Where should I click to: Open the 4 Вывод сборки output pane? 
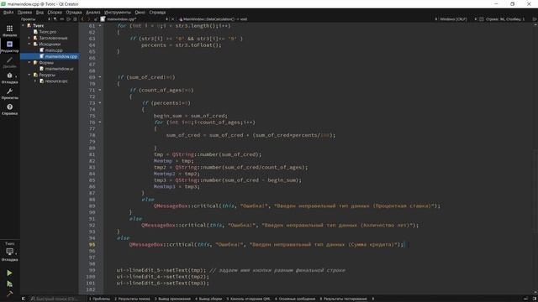point(208,299)
